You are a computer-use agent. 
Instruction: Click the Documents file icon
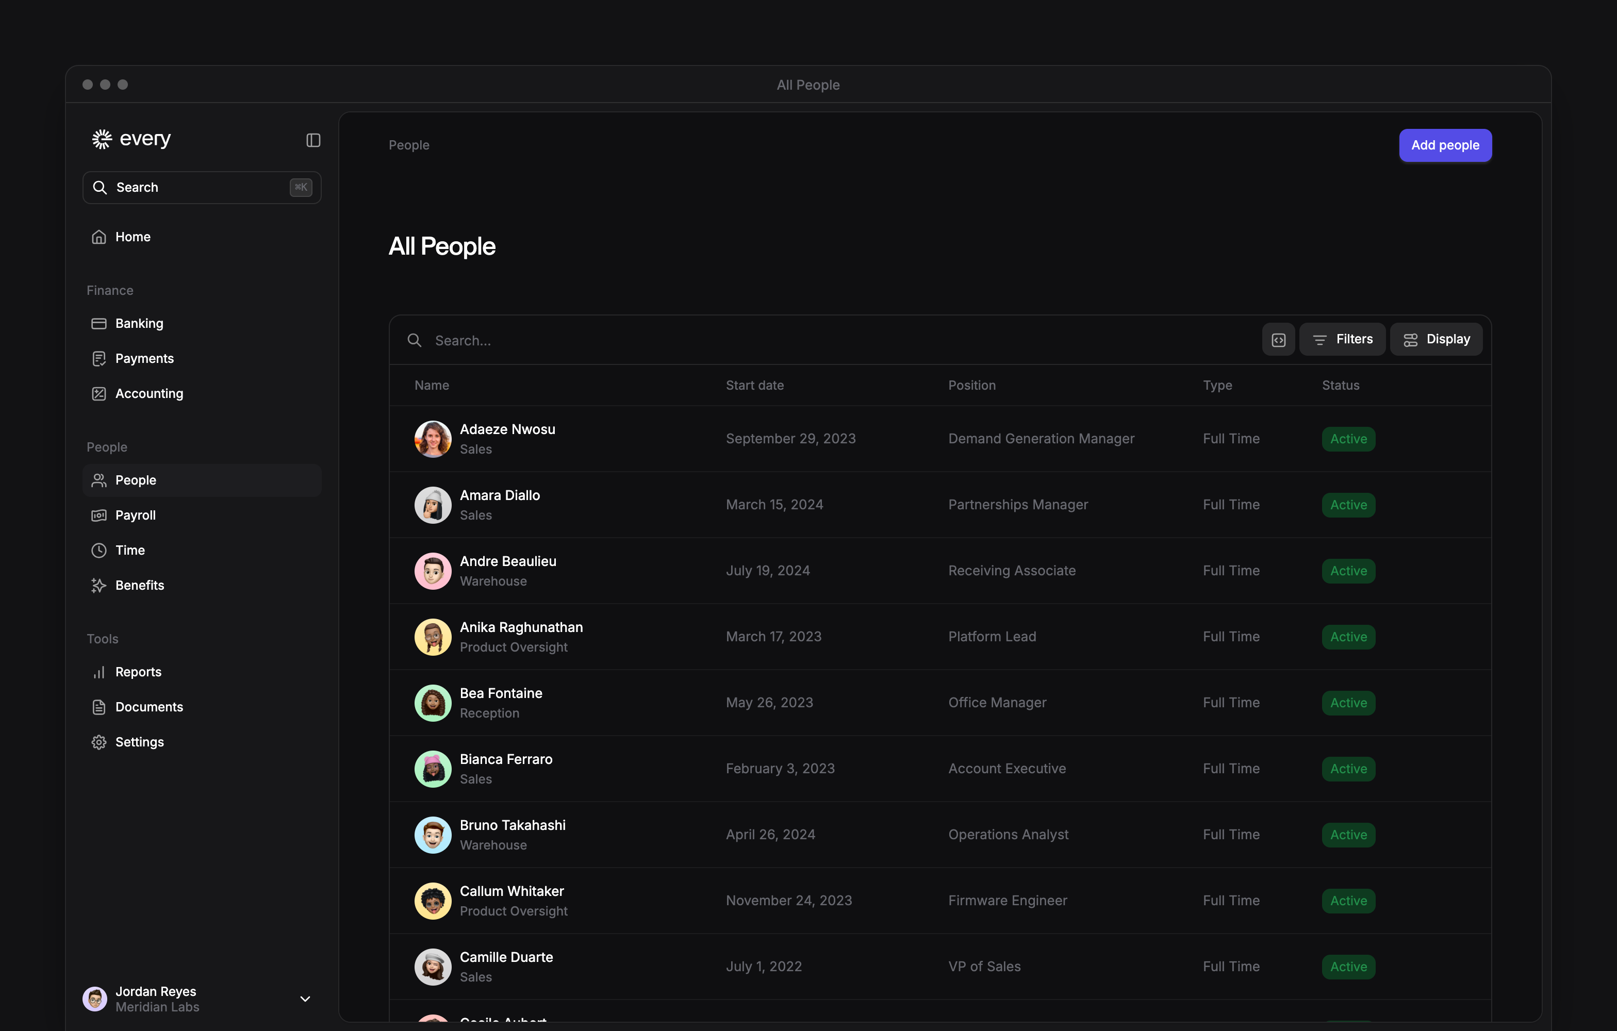pos(98,707)
